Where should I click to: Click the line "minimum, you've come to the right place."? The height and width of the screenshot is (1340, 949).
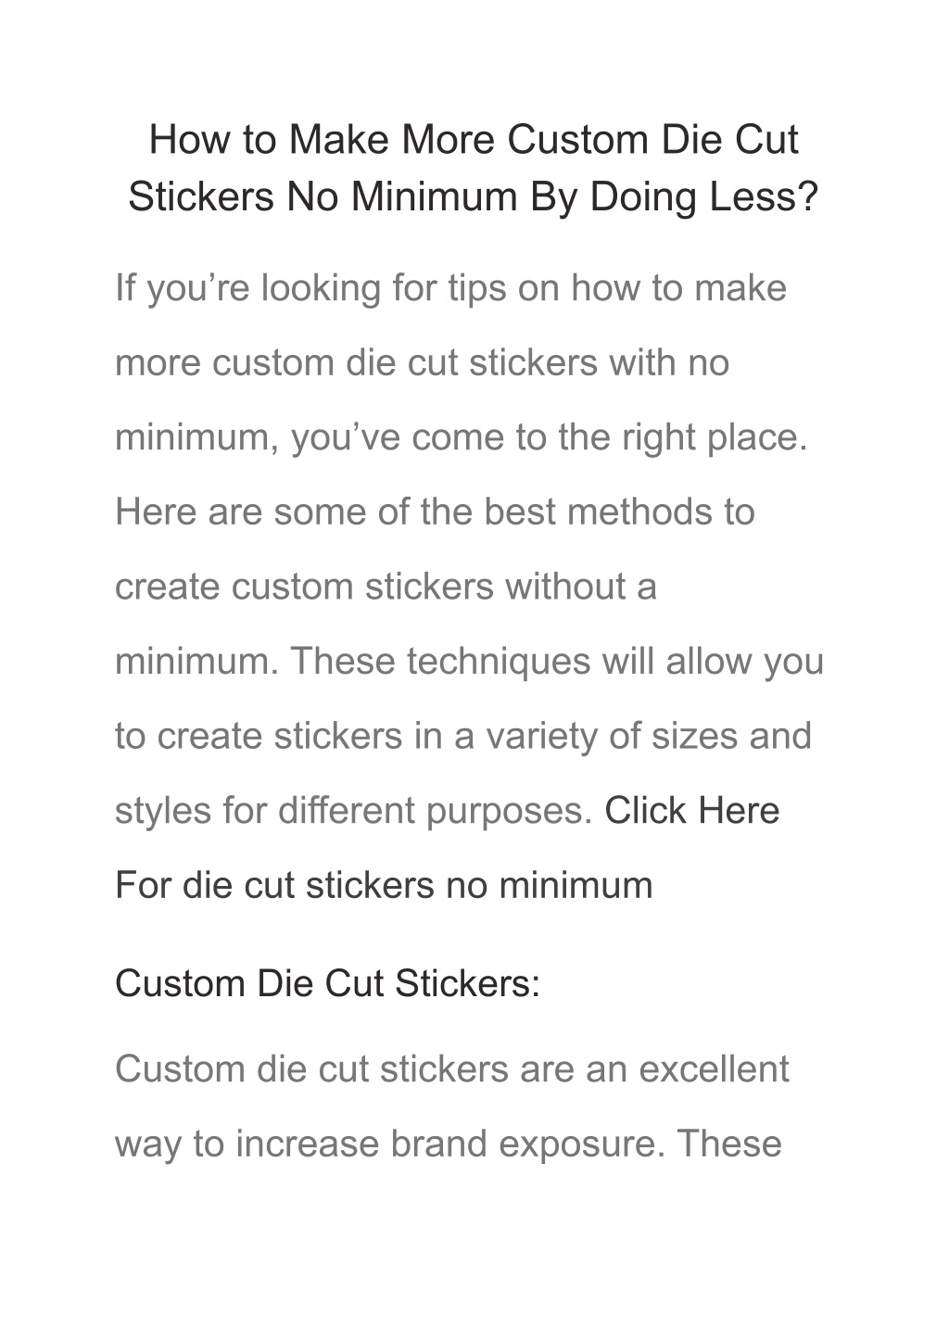[x=462, y=437]
